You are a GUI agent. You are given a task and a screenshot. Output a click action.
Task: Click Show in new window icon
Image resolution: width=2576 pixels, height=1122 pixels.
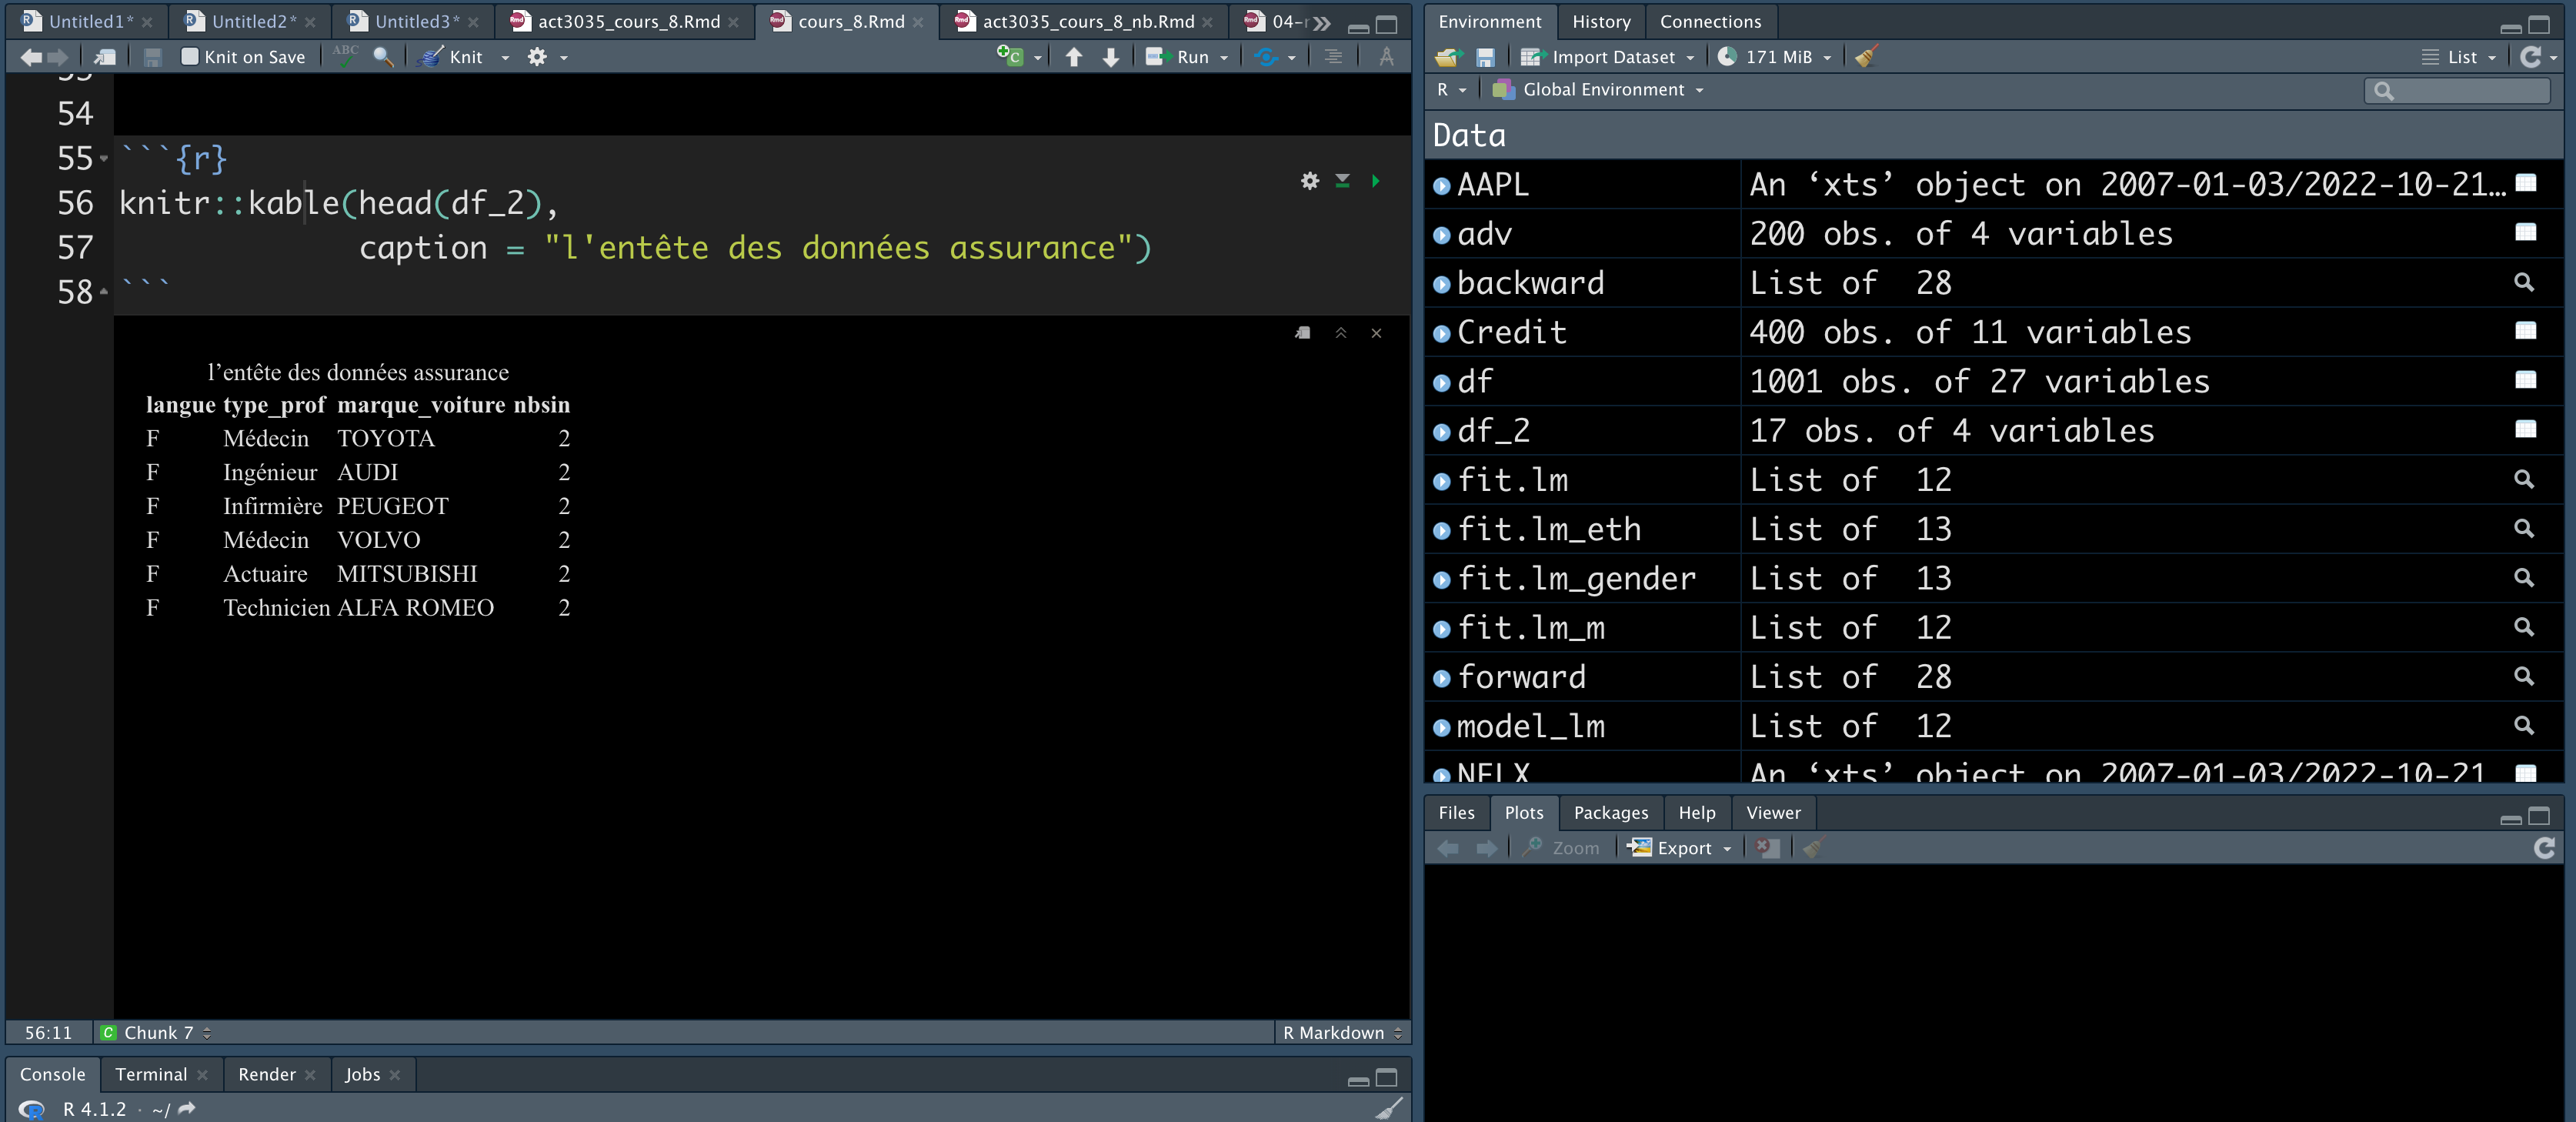104,57
